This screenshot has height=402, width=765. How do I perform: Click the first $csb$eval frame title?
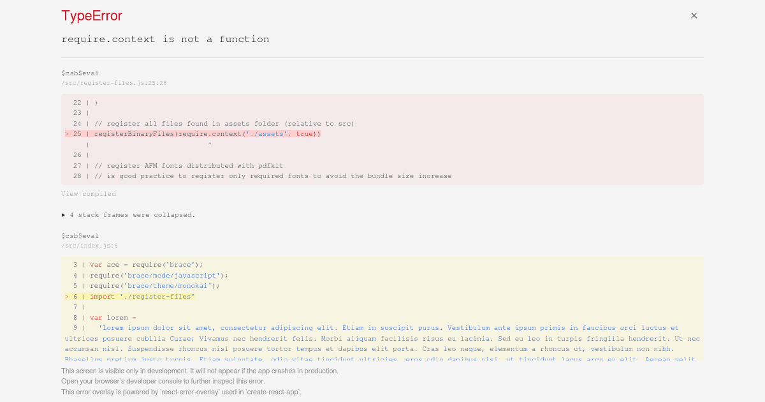pos(80,73)
